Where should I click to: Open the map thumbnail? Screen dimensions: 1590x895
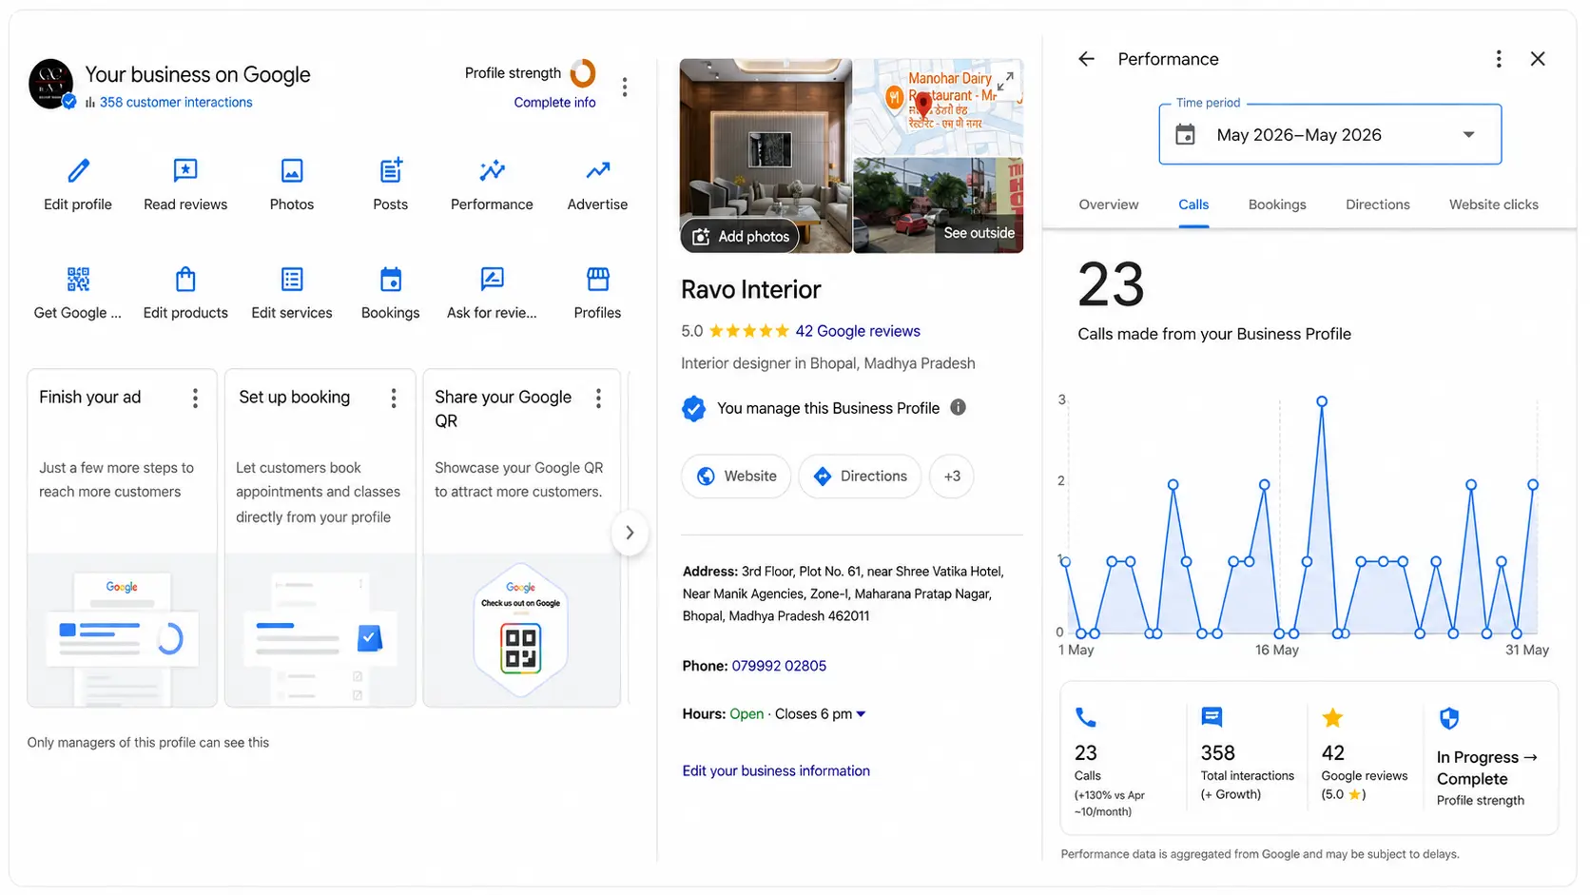tap(939, 107)
